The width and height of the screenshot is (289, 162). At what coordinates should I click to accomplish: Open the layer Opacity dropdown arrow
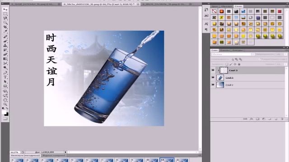(x=285, y=54)
